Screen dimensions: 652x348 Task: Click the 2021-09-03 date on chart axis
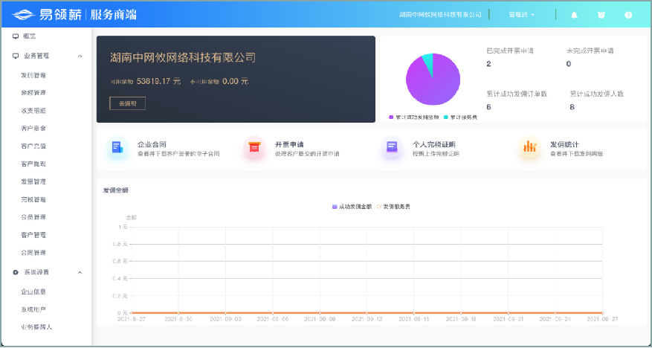click(x=225, y=319)
